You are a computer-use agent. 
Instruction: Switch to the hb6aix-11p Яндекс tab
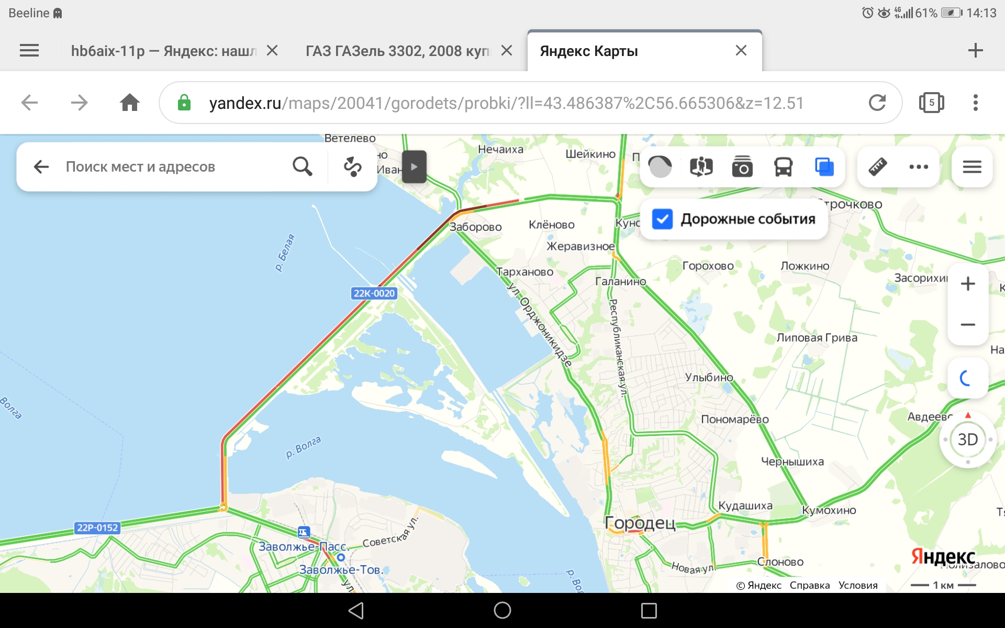pyautogui.click(x=164, y=51)
